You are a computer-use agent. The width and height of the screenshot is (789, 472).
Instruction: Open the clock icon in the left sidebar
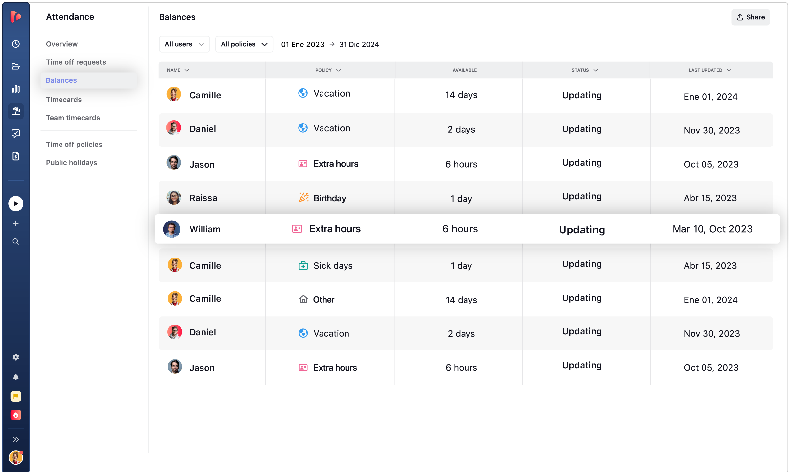click(x=16, y=44)
